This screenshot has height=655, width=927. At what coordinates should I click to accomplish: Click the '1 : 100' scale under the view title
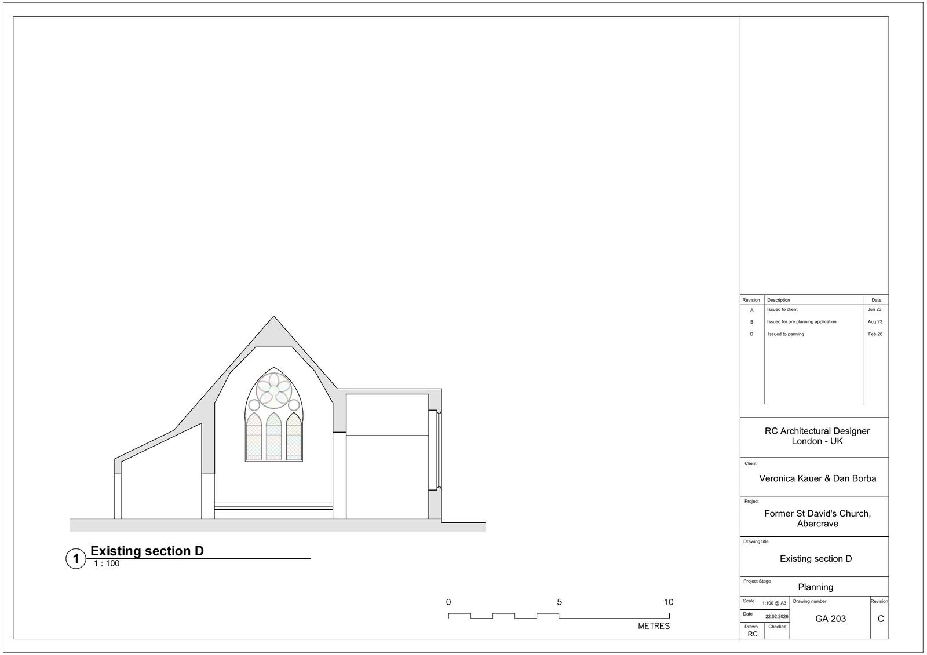107,563
